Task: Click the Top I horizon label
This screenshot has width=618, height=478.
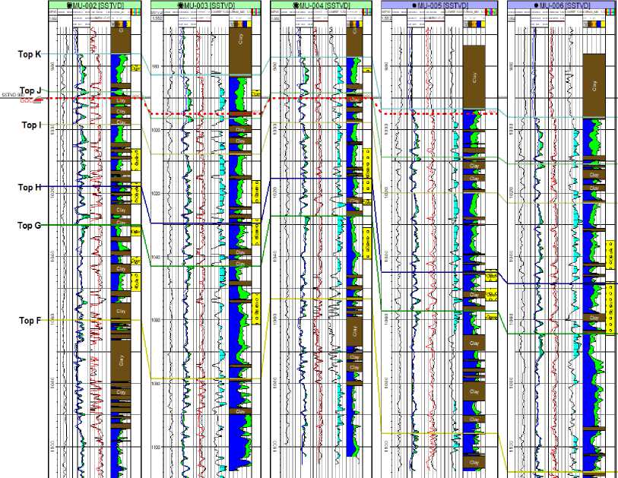Action: 31,125
